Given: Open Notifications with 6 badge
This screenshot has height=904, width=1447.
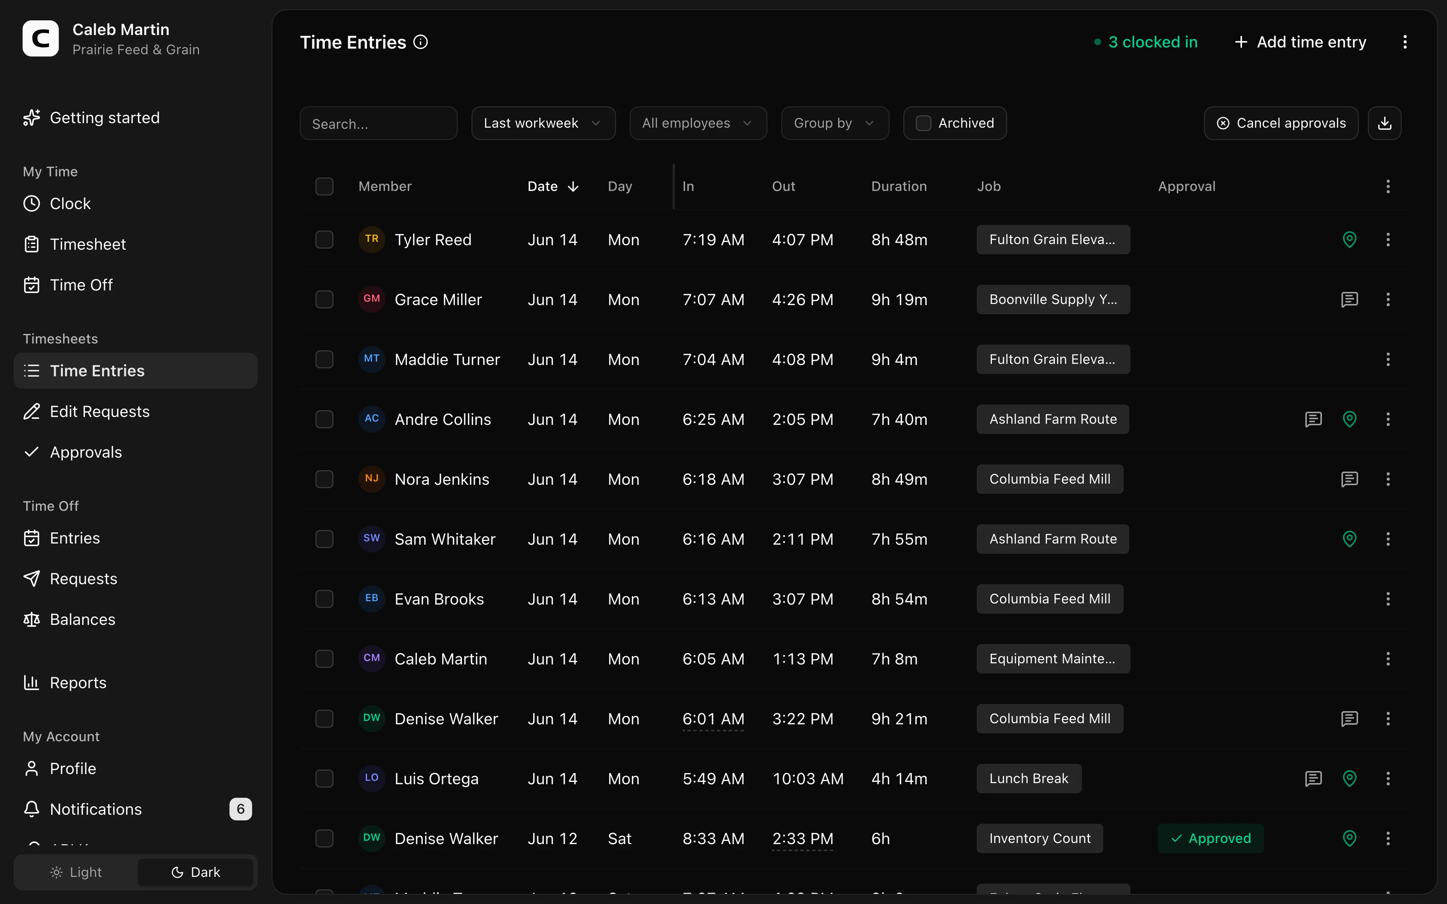Looking at the screenshot, I should [x=135, y=809].
